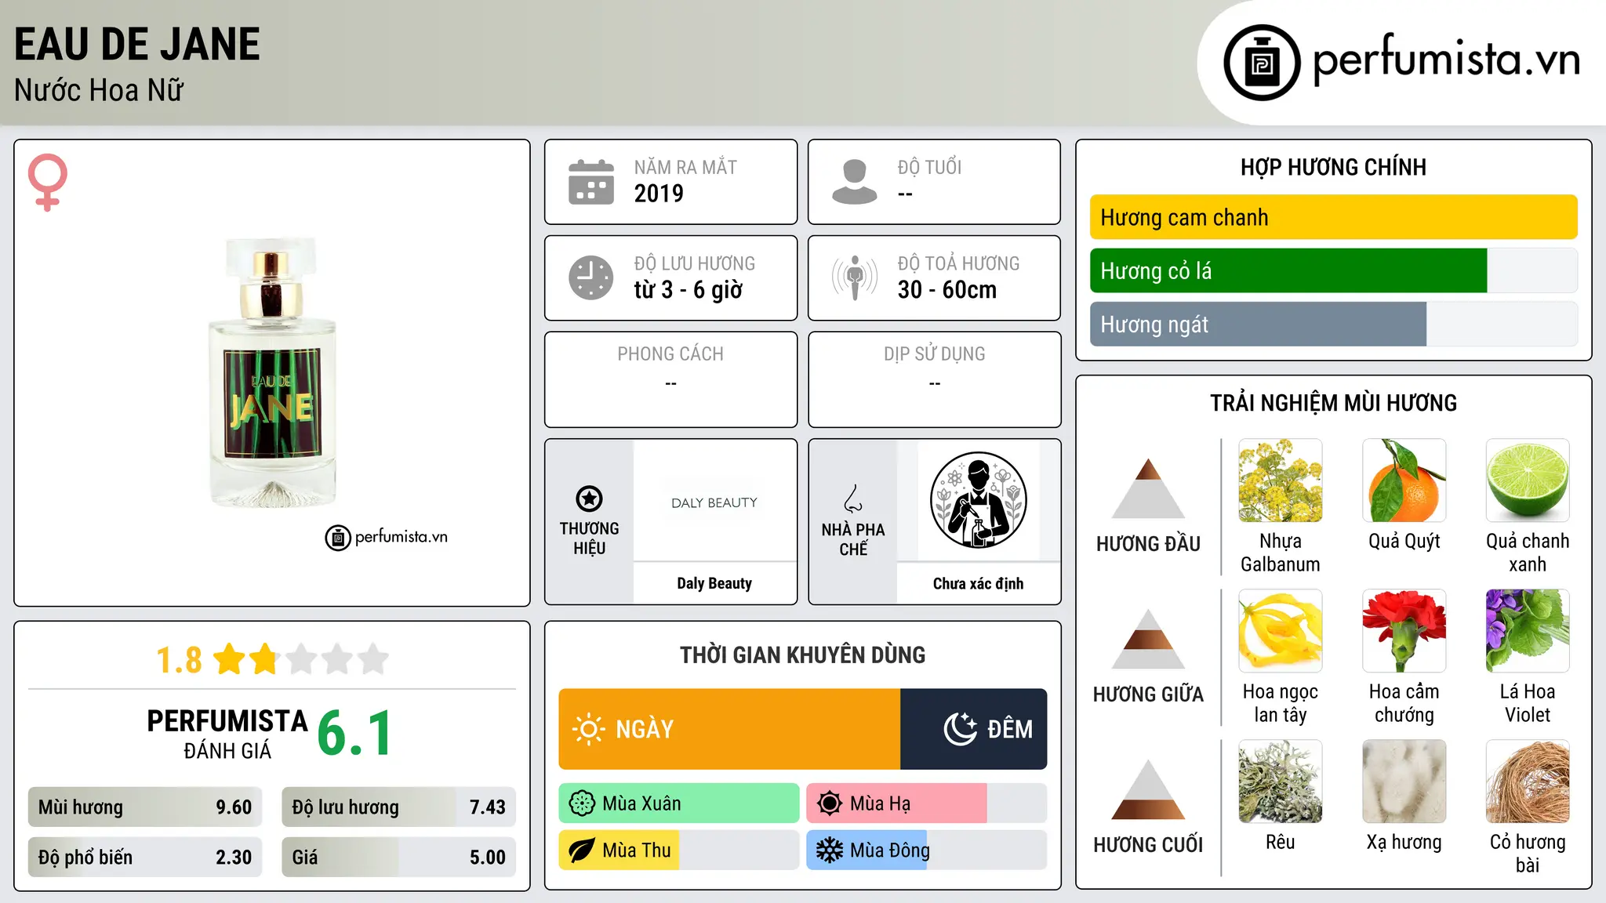
Task: Click the Daly Beauty brand name
Action: point(714,583)
